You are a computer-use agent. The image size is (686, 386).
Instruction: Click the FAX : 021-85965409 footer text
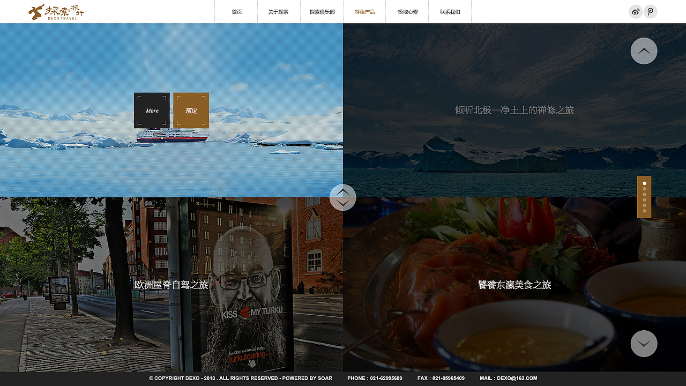tap(441, 378)
